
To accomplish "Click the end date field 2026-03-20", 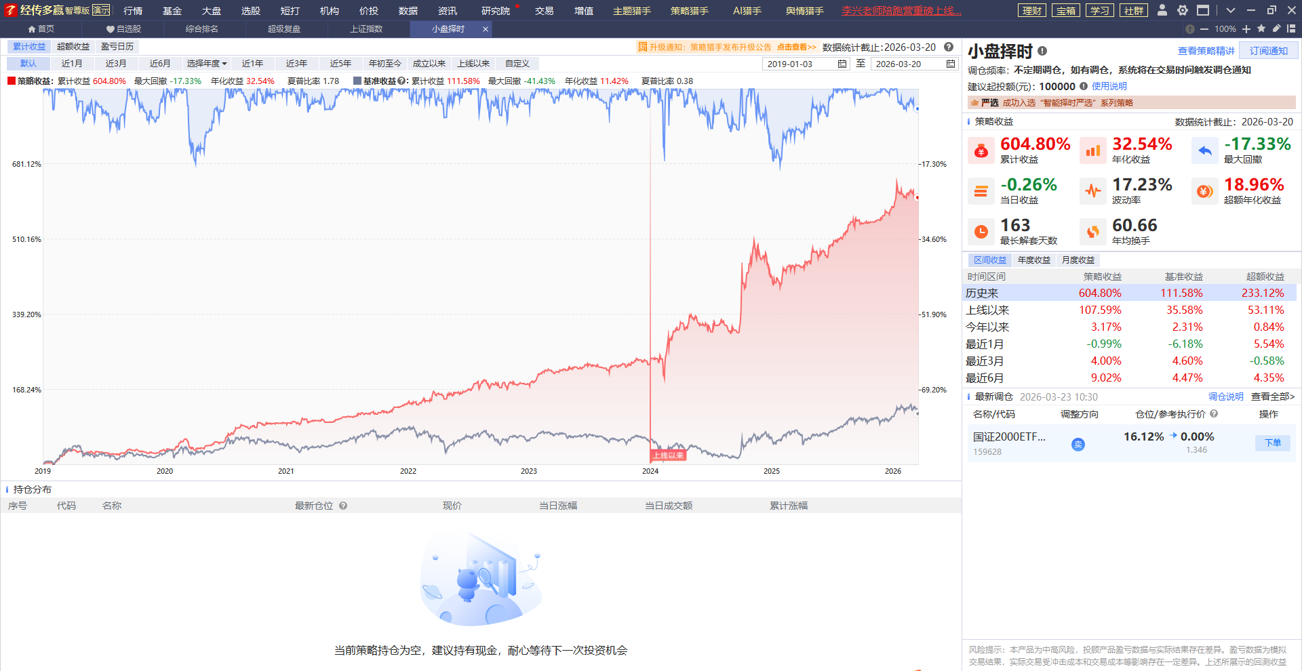I will point(906,64).
